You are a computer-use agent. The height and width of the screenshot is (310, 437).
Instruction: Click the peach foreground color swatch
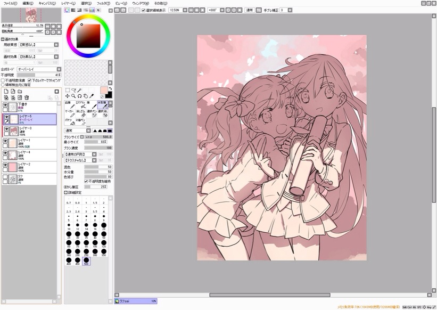tap(104, 91)
